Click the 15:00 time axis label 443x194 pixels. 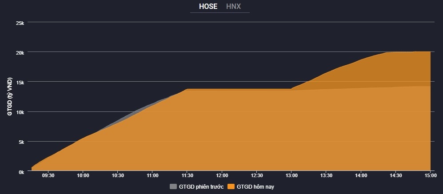(430, 176)
